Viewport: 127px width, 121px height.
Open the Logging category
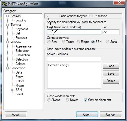21,20
